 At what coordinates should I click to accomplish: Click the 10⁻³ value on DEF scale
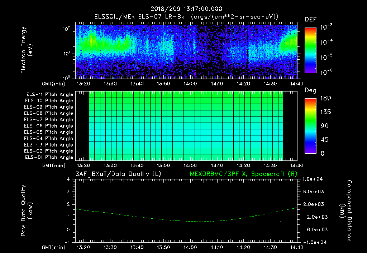pyautogui.click(x=326, y=27)
